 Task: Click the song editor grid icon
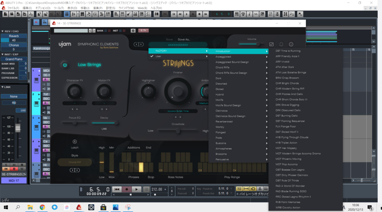point(67,14)
